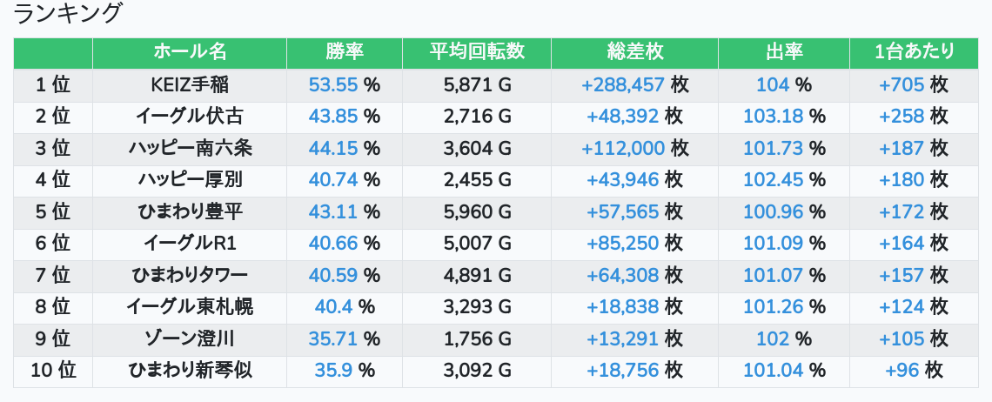Viewport: 992px width, 402px height.
Task: Click the +288,457 total difference value
Action: pos(623,85)
